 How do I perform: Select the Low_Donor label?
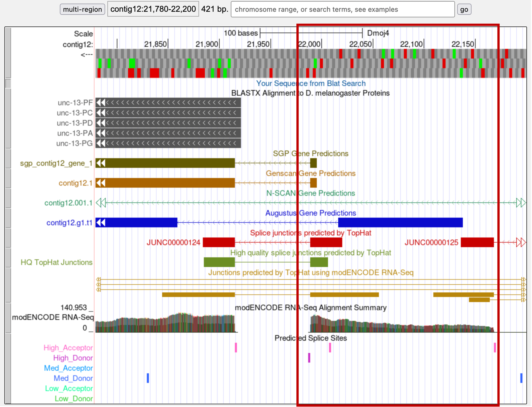pyautogui.click(x=74, y=399)
